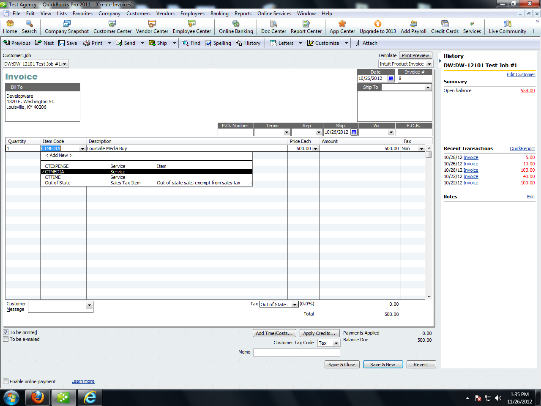The width and height of the screenshot is (541, 406).
Task: Expand the Customer:Job dropdown
Action: (x=65, y=64)
